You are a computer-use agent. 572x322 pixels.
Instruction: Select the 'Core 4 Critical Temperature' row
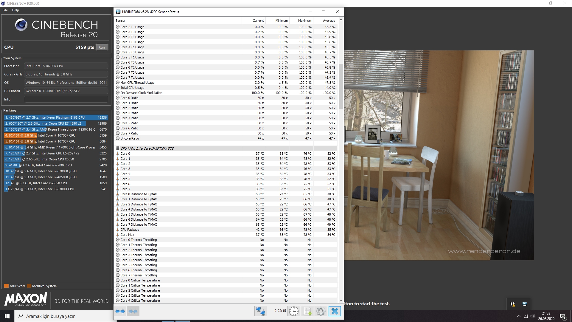point(226,301)
